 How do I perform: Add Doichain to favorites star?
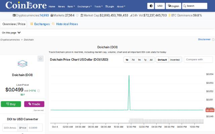pos(40,59)
